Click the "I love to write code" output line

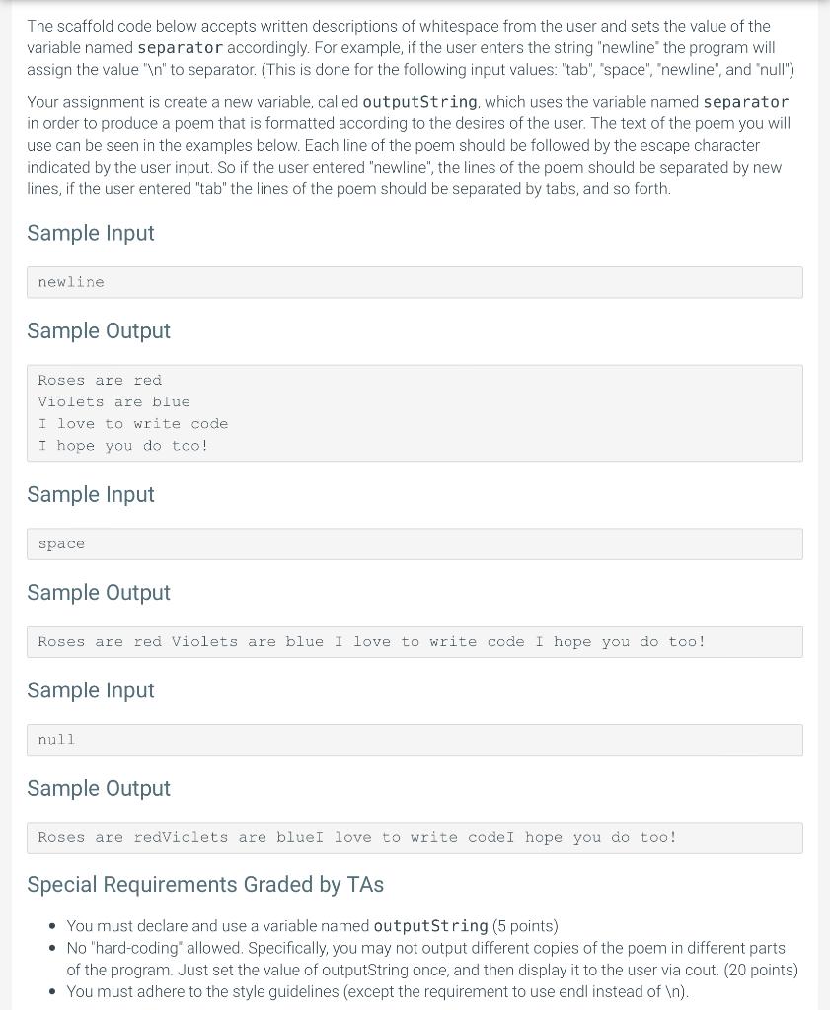coord(133,424)
